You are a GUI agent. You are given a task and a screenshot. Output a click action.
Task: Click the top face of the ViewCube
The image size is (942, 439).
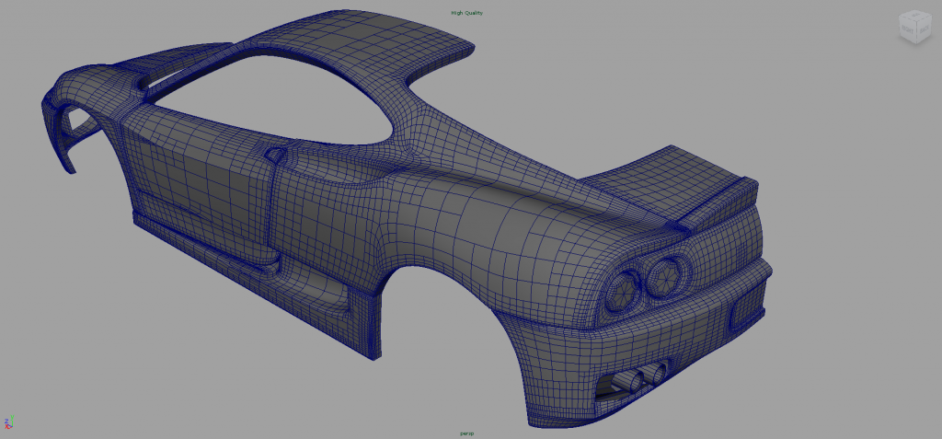click(914, 17)
